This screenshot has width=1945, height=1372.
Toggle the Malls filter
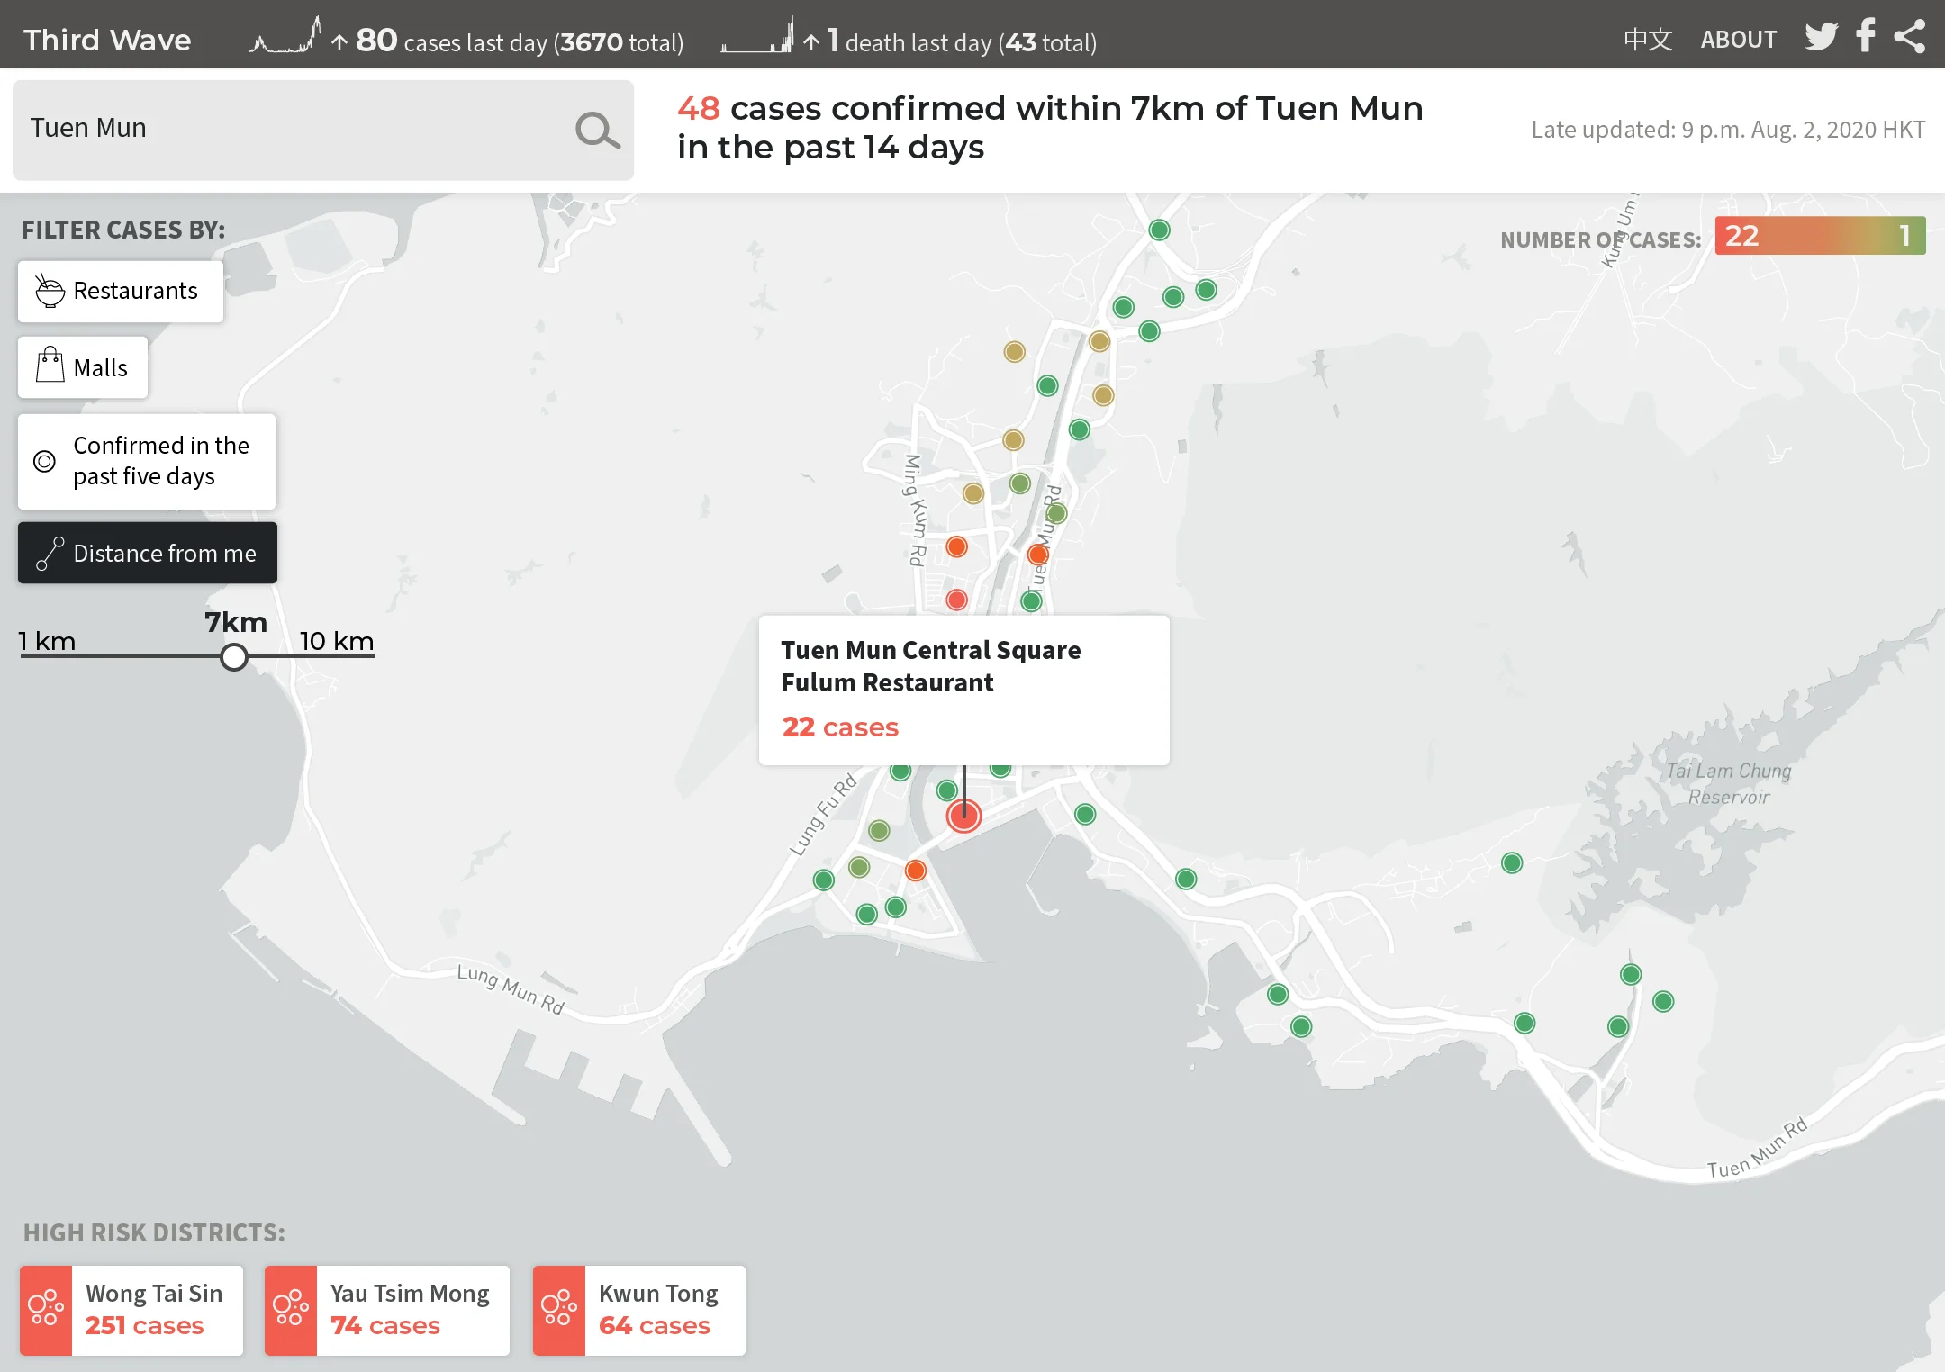(83, 367)
